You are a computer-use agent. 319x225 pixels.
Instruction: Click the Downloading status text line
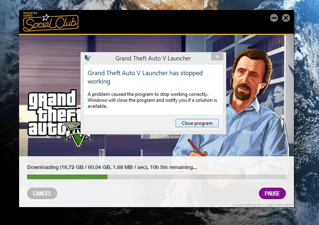point(112,167)
